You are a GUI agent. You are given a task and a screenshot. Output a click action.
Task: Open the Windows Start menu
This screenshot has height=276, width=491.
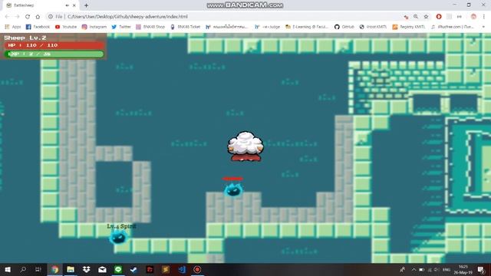8,269
